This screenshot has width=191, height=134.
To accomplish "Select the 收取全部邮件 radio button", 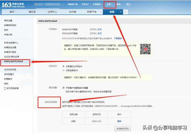I will click(x=63, y=70).
